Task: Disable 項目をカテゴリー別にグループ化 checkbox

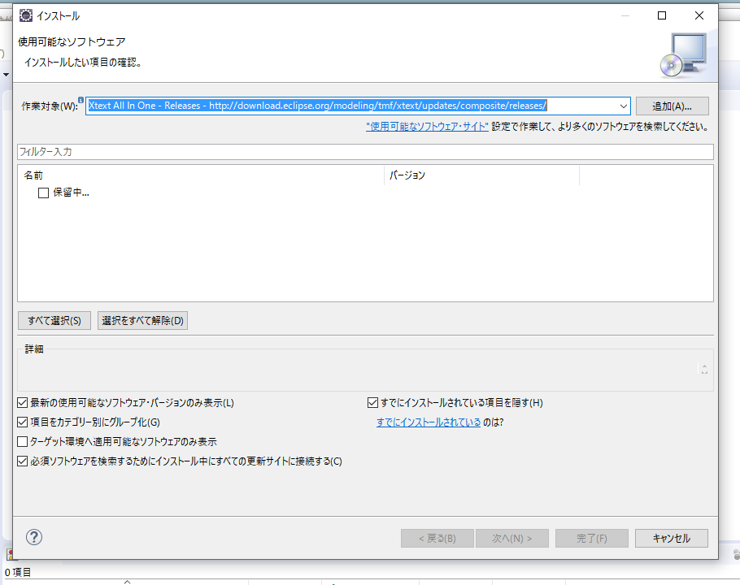Action: coord(23,422)
